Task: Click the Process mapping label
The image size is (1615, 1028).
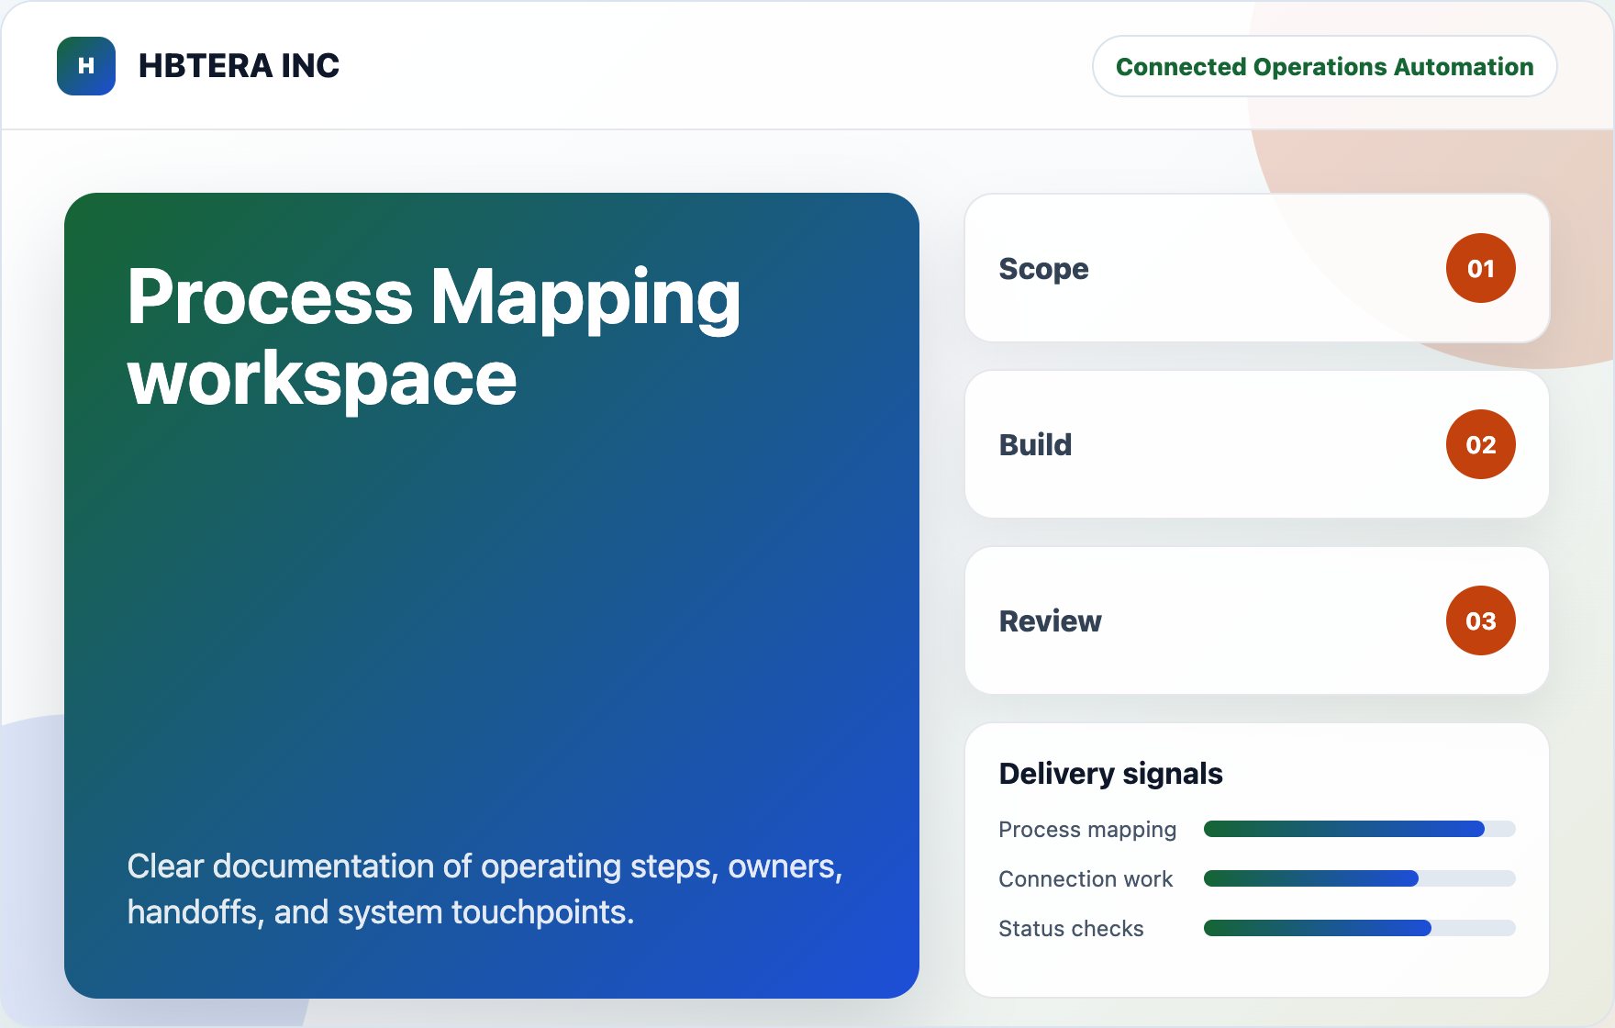Action: [1087, 830]
